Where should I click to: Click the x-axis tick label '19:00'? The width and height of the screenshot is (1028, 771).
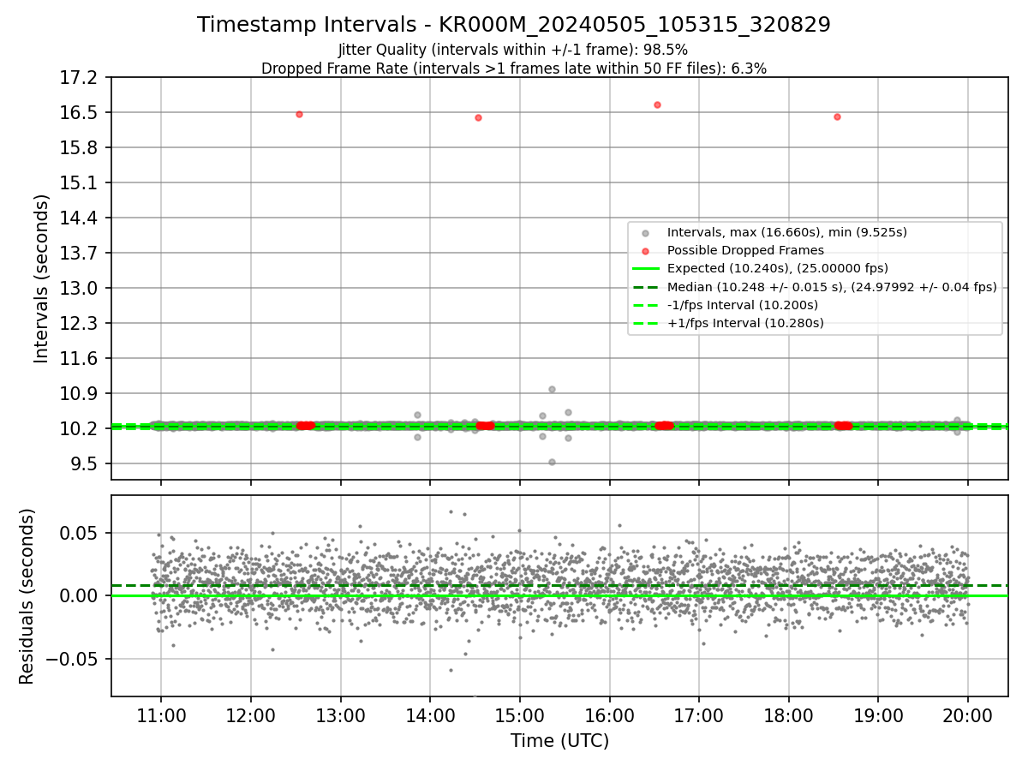[878, 715]
